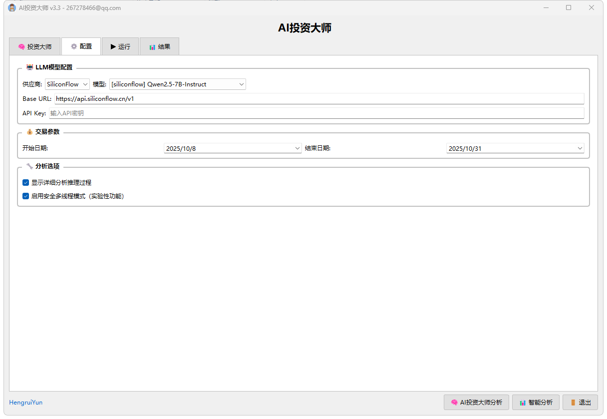Image resolution: width=607 pixels, height=419 pixels.
Task: Click the brain icon on AI投资大师分析 button
Action: [x=455, y=402]
